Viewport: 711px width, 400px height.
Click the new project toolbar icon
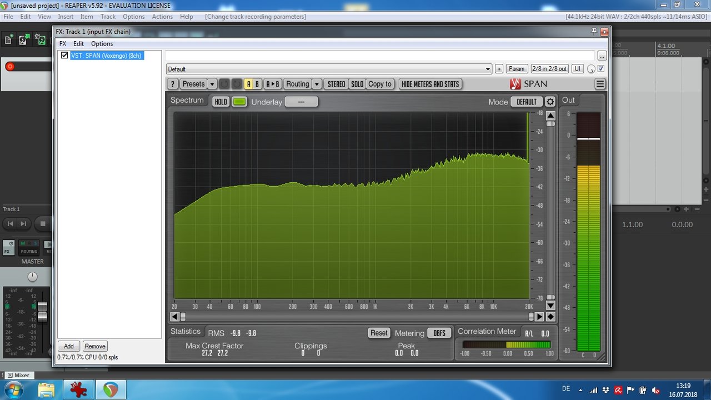(x=8, y=39)
